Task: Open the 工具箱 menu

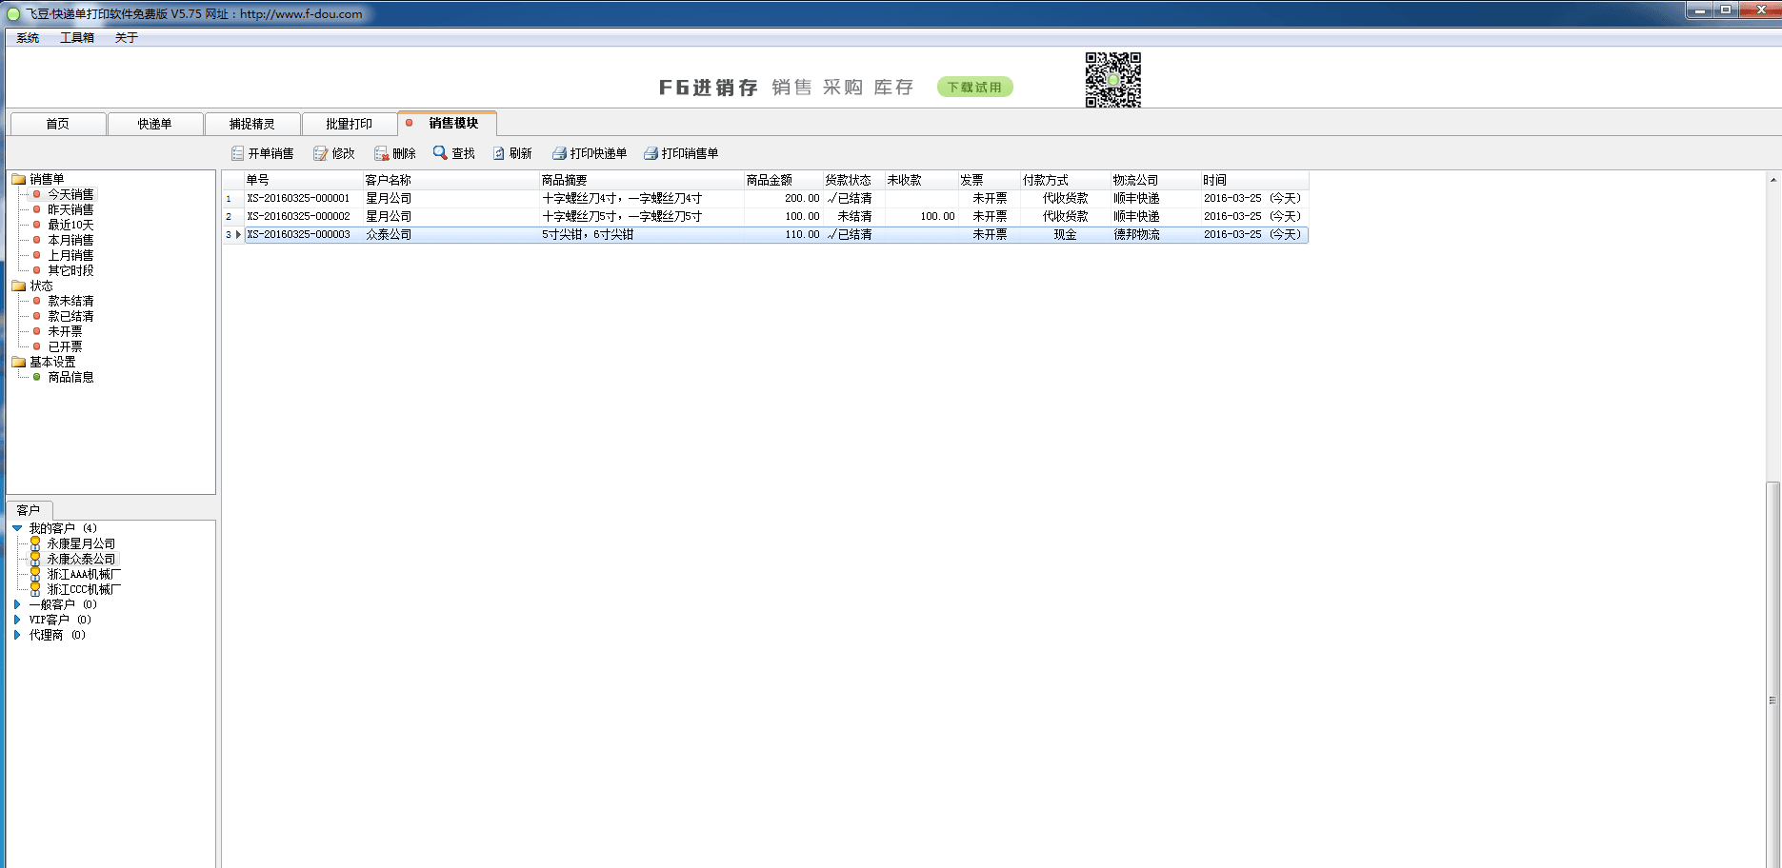Action: coord(76,38)
